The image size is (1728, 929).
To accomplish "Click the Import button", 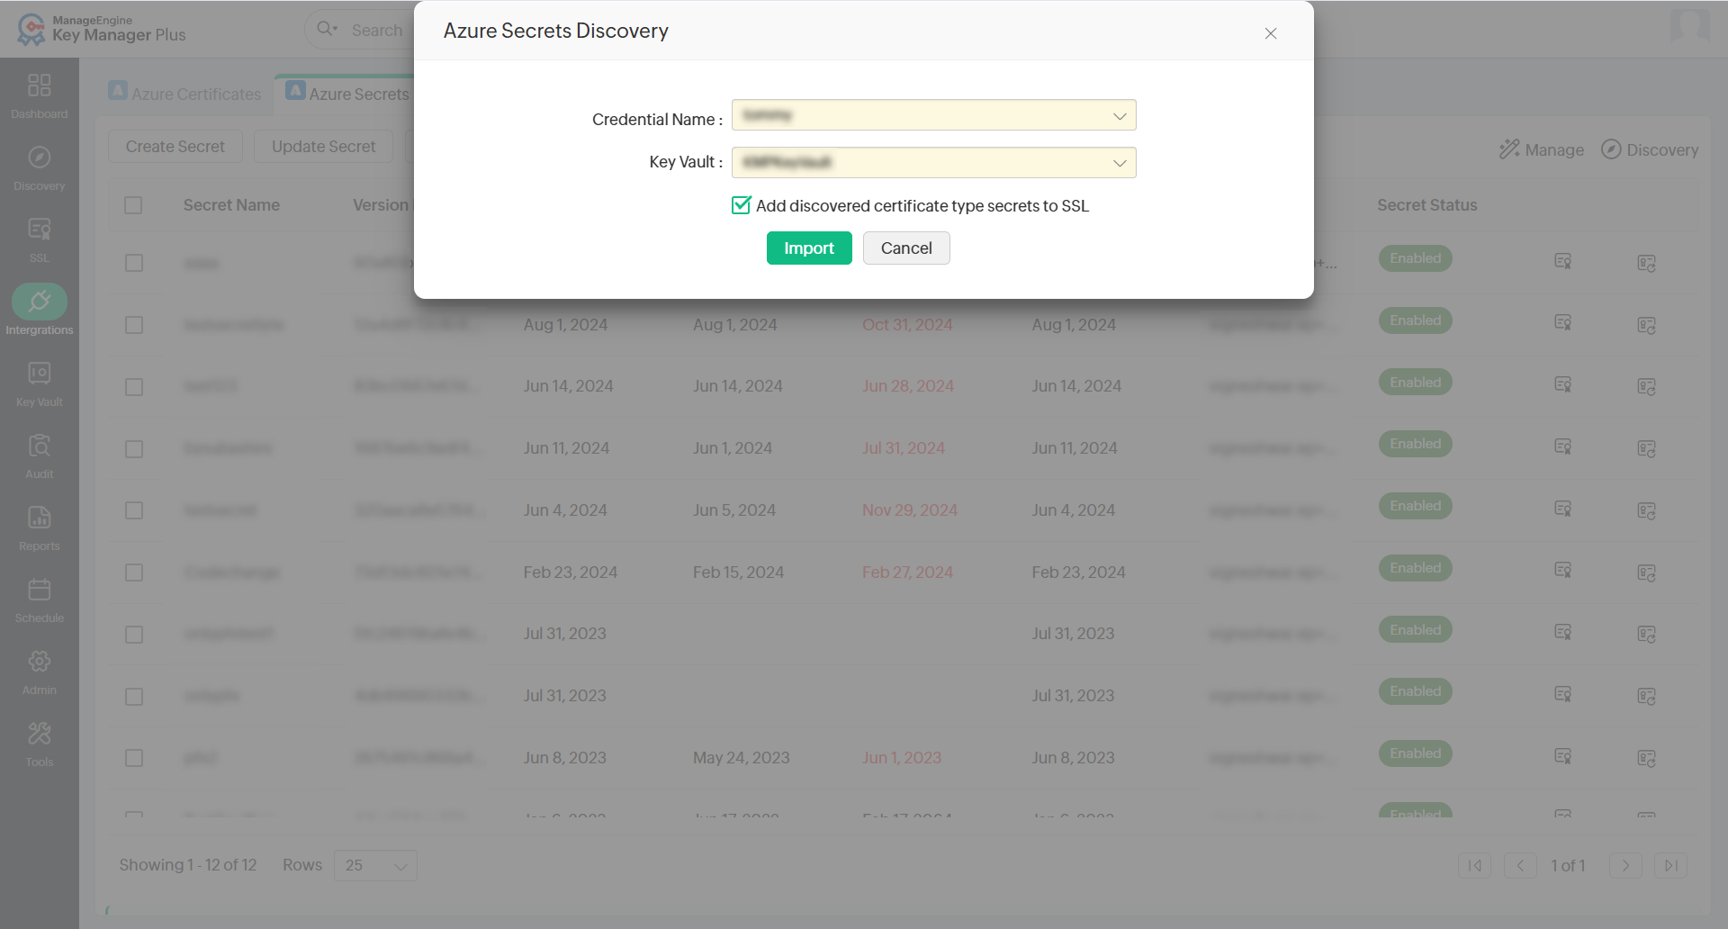I will click(809, 248).
